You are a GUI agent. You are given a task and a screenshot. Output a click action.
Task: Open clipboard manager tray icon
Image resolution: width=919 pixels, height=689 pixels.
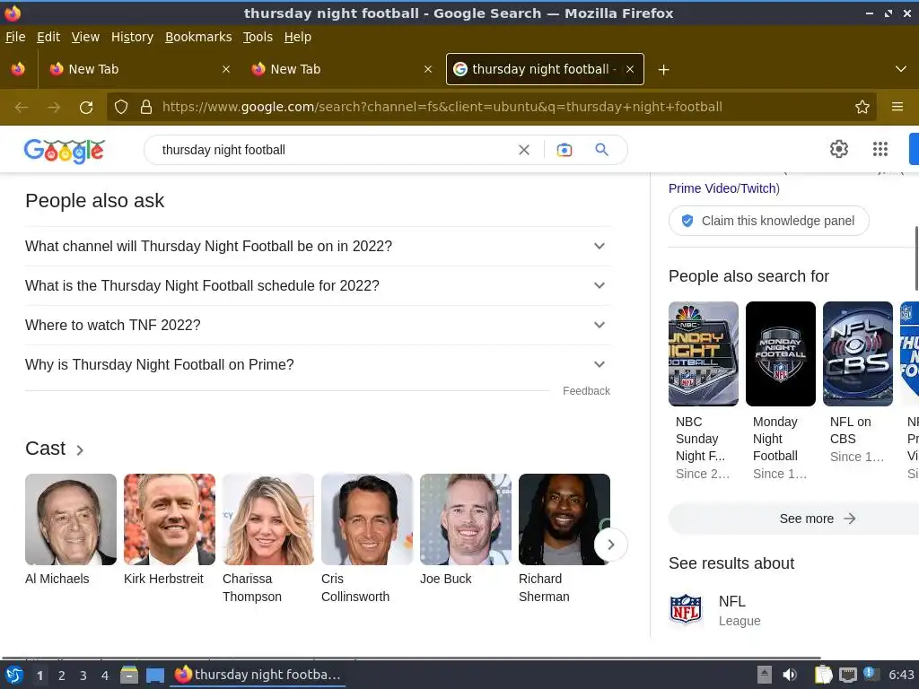[823, 675]
